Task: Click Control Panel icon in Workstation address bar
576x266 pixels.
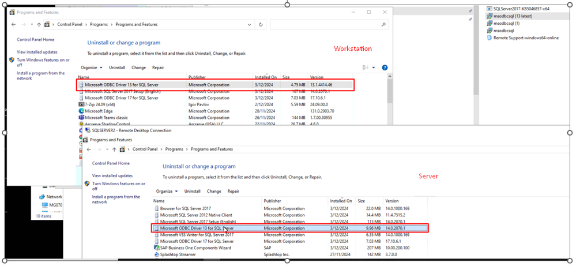Action: coord(47,25)
